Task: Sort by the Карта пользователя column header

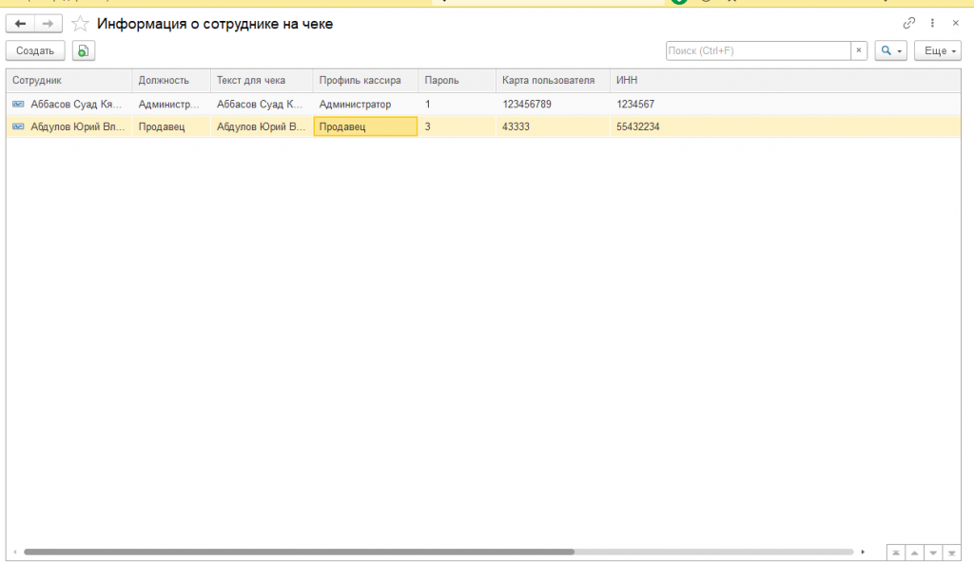Action: coord(553,81)
